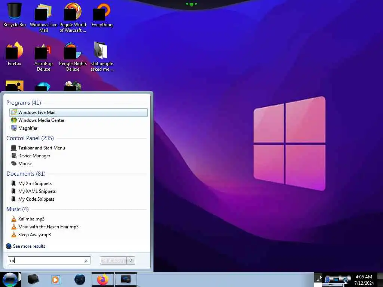The width and height of the screenshot is (383, 287).
Task: Click the Sleep Away.mp3 VLC cone icon
Action: [x=14, y=234]
